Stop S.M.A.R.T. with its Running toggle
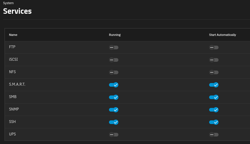 pyautogui.click(x=114, y=85)
